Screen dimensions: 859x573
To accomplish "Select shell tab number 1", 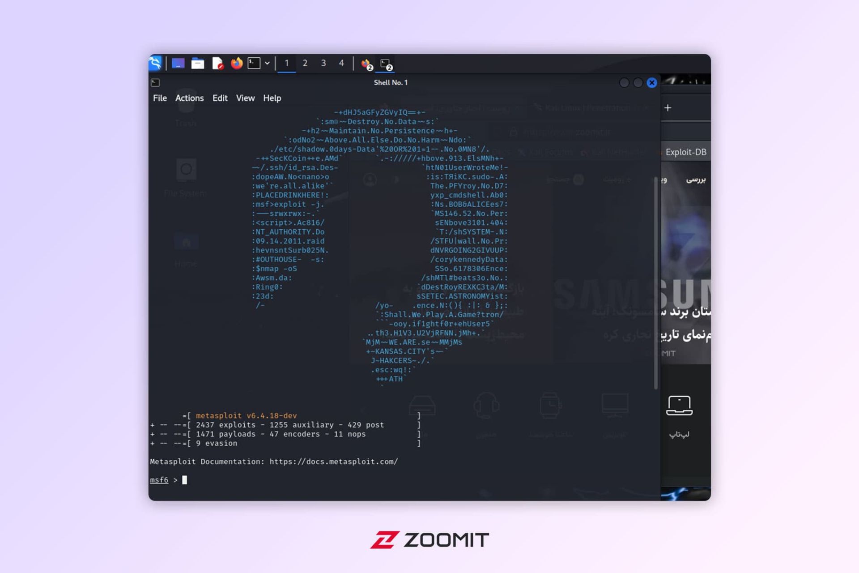I will point(286,63).
